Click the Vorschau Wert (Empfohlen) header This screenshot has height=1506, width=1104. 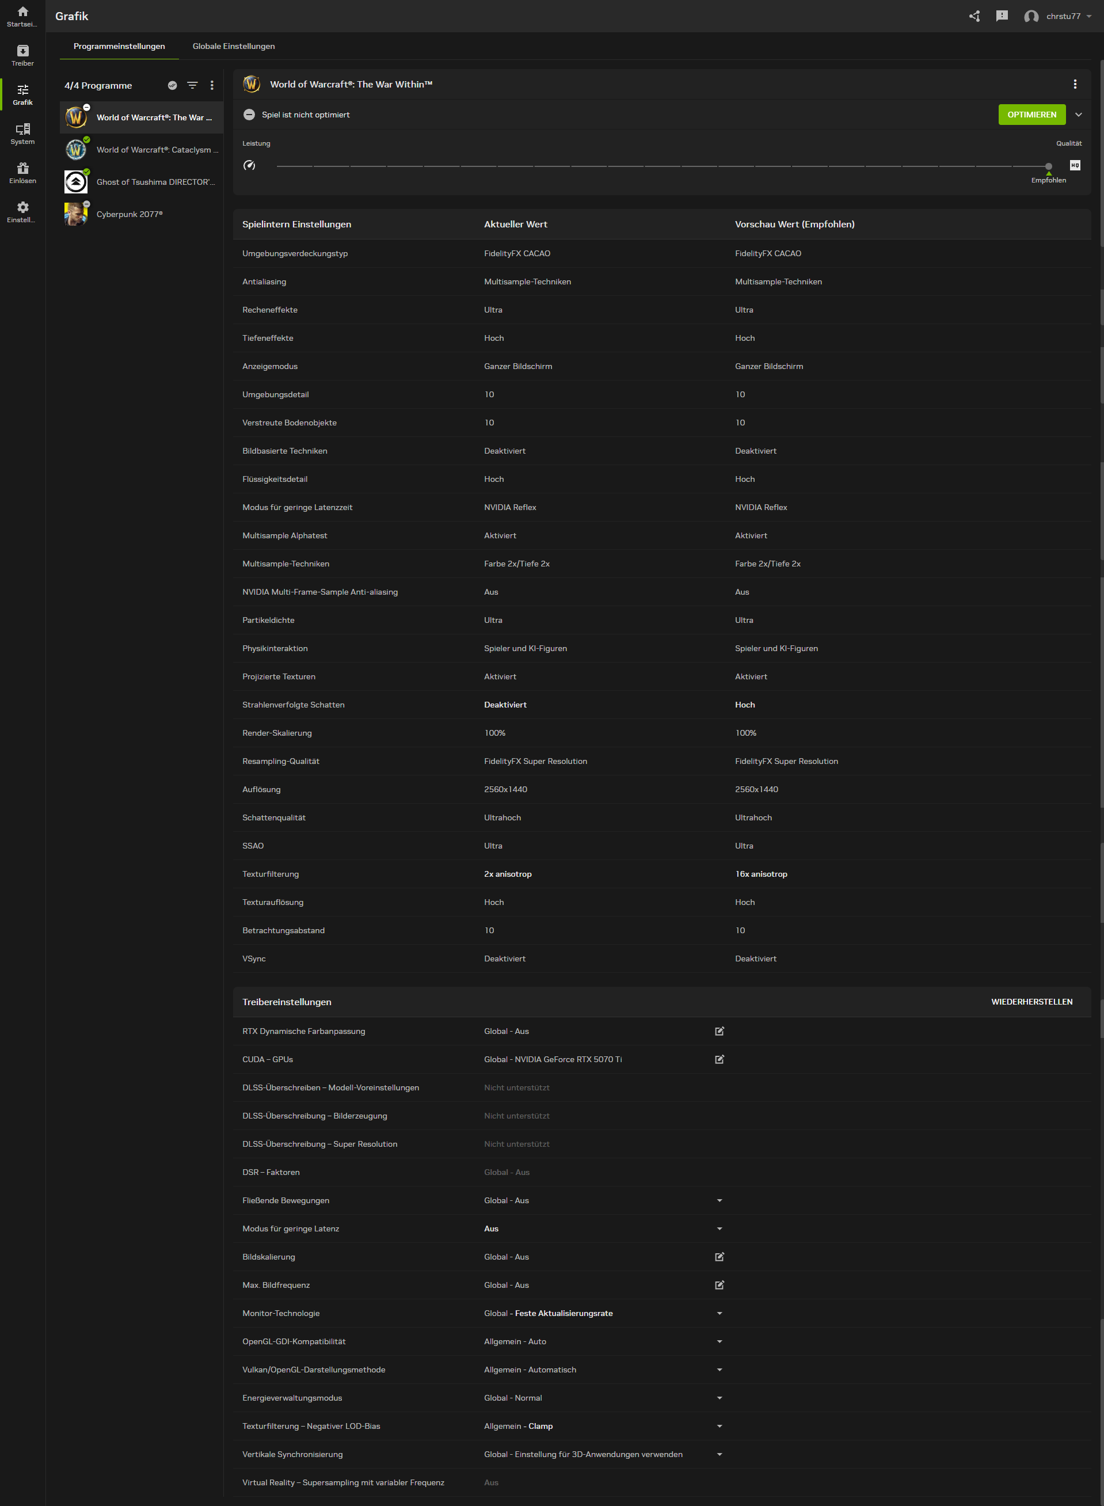point(794,225)
